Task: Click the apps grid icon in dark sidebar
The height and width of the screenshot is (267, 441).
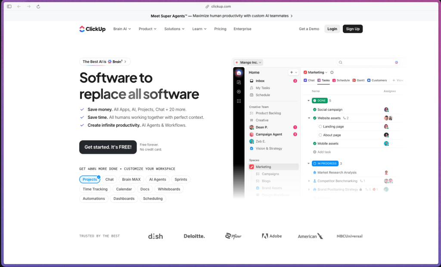Action: pyautogui.click(x=239, y=101)
